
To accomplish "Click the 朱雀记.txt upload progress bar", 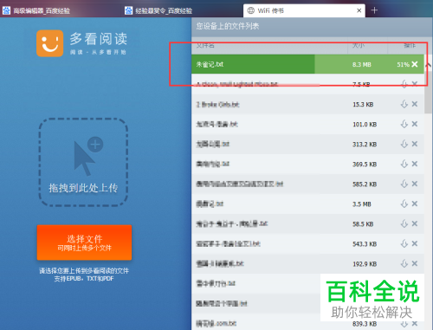I will 307,64.
